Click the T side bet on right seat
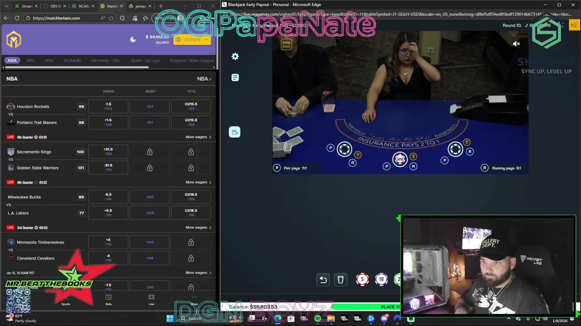The width and height of the screenshot is (581, 326). 467,143
